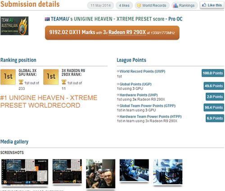
Task: Click the 98.4 Points badge
Action: 214,108
